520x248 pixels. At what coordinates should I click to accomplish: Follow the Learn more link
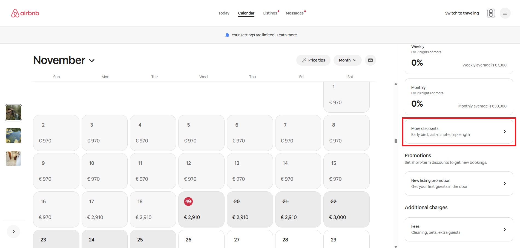pyautogui.click(x=287, y=35)
